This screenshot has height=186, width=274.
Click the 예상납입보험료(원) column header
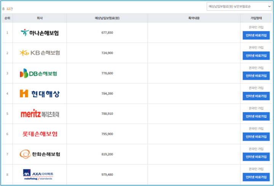pos(107,18)
